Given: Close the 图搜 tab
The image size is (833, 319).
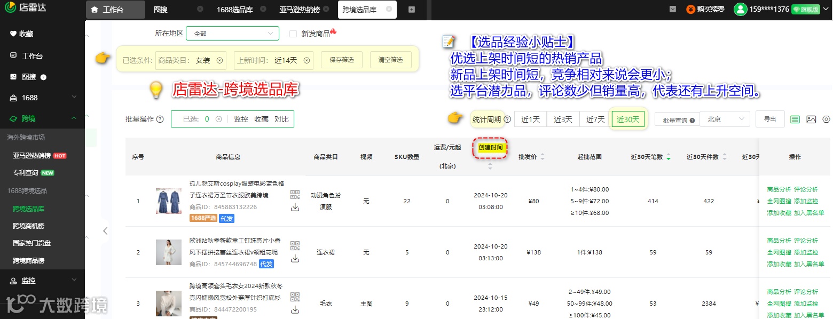Looking at the screenshot, I should (200, 9).
